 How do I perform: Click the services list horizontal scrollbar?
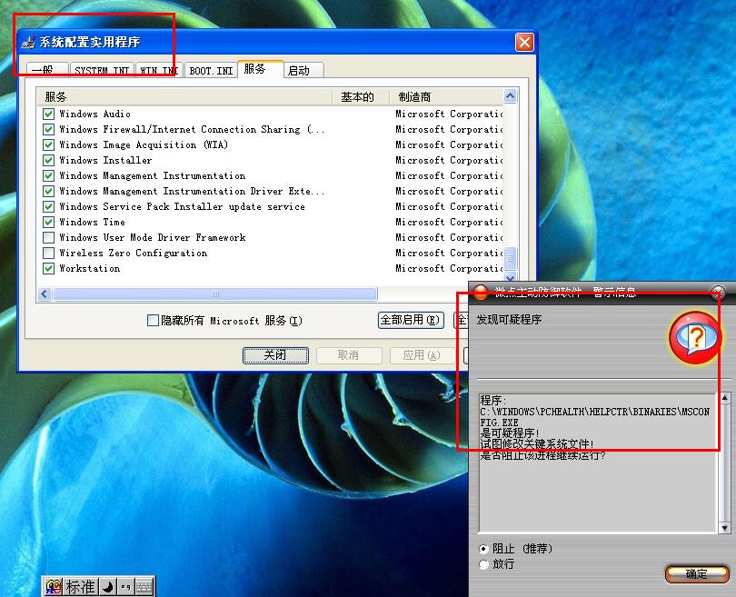[x=214, y=294]
